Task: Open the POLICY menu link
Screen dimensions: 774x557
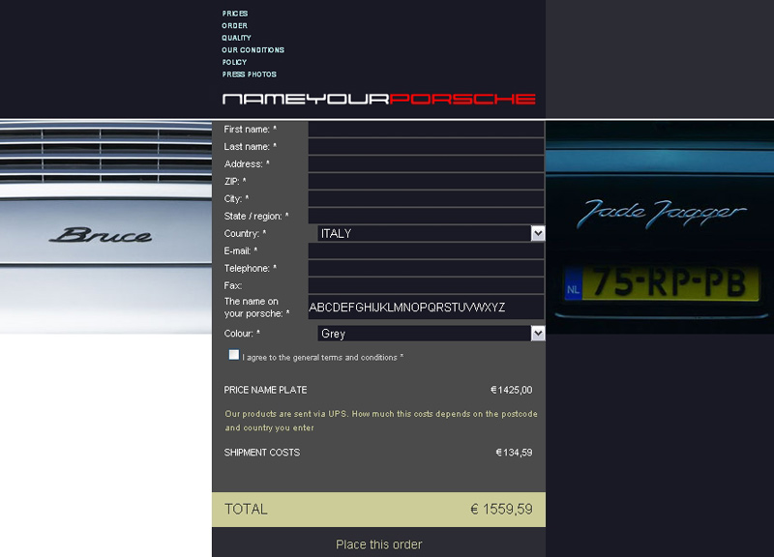Action: 234,62
